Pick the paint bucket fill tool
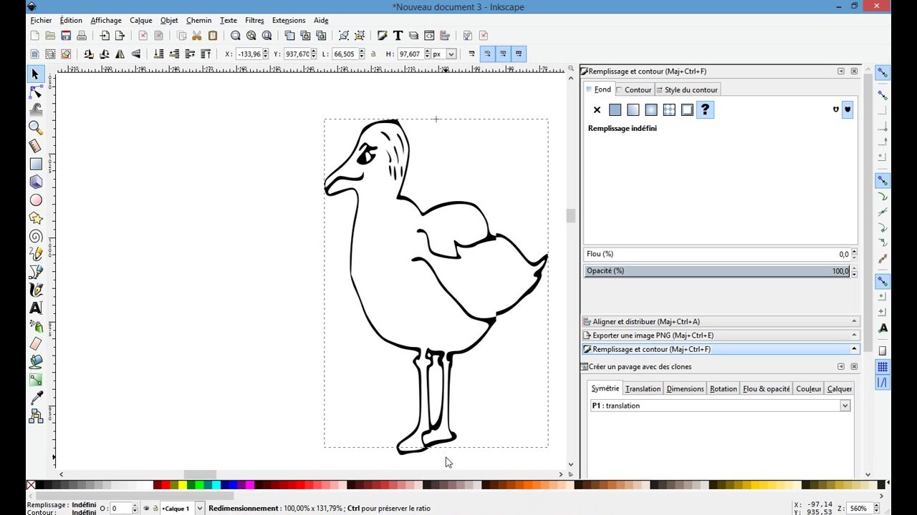 point(35,362)
